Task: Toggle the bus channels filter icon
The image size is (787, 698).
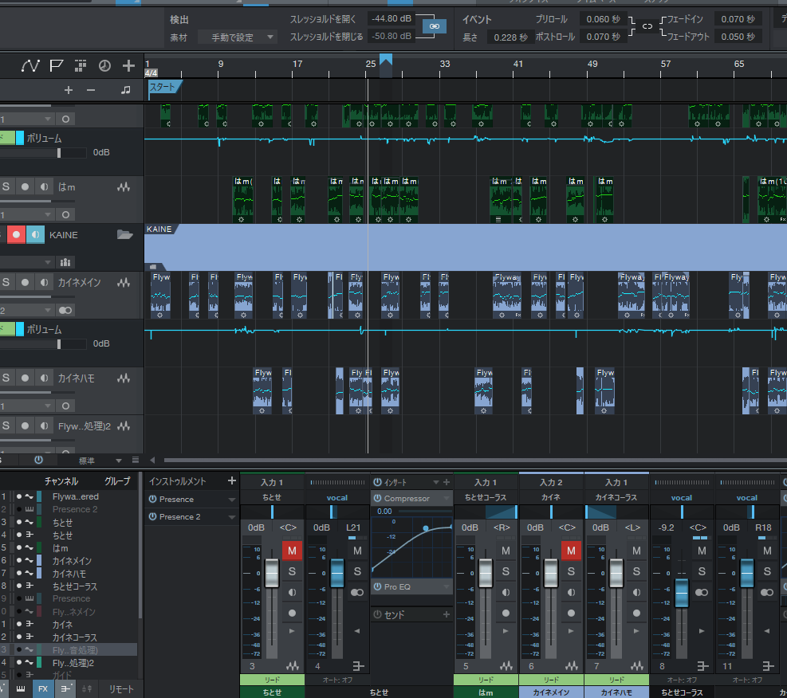Action: pos(65,689)
